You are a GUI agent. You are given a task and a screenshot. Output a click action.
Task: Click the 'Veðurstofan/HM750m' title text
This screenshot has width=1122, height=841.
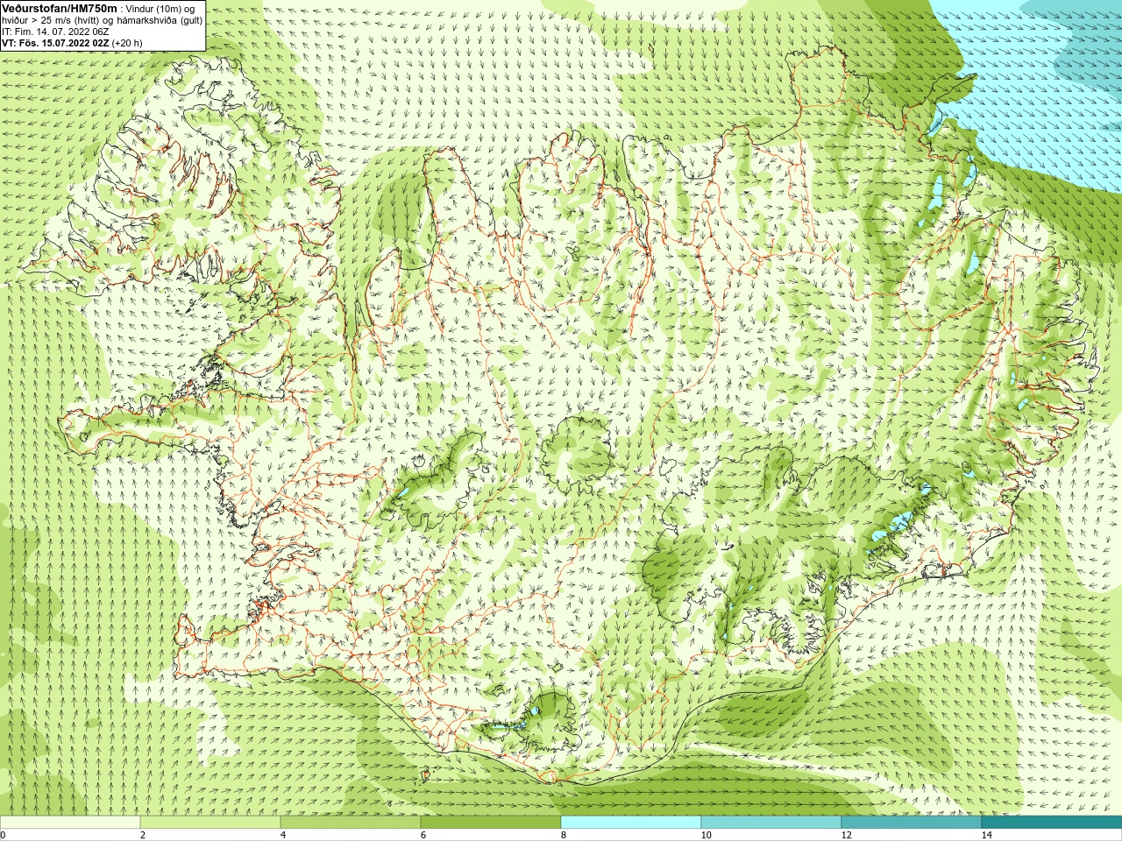(x=60, y=8)
